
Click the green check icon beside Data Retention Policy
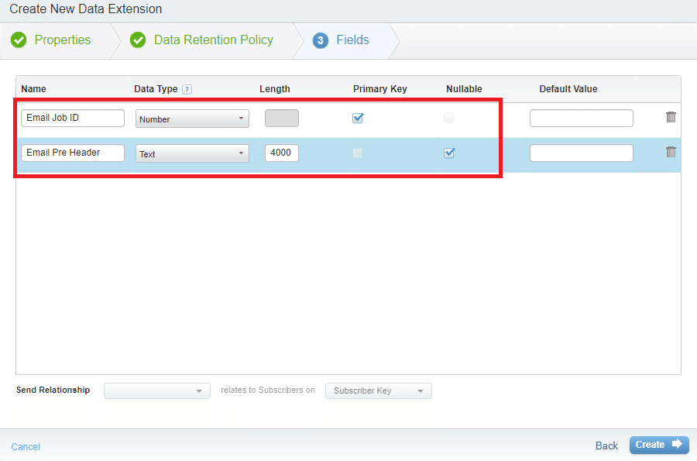pos(138,40)
